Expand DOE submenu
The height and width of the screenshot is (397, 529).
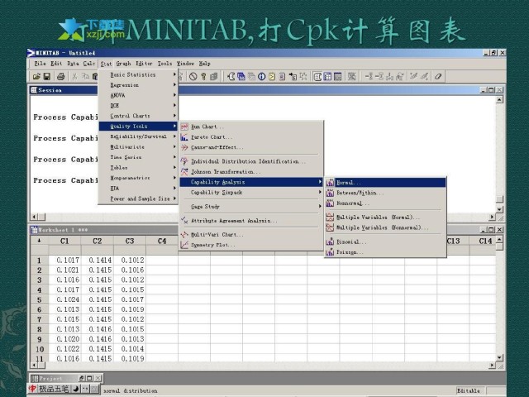(x=138, y=106)
